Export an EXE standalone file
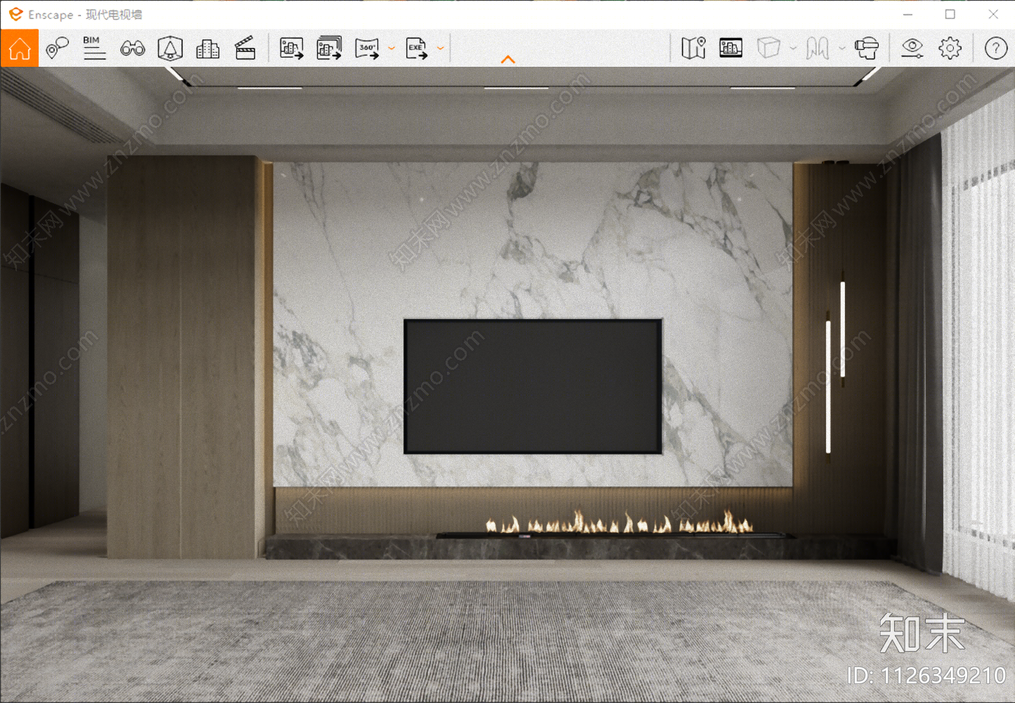The image size is (1015, 703). 417,49
